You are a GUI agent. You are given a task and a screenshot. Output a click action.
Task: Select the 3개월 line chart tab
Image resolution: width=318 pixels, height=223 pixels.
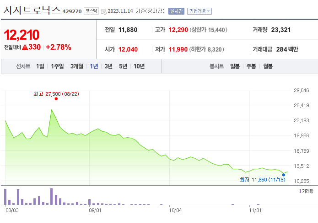[x=77, y=66]
